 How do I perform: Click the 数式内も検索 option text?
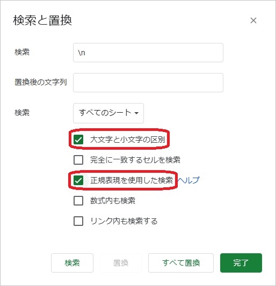113,201
